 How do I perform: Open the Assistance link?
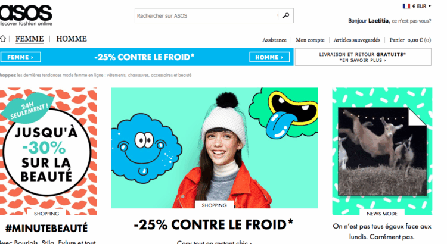pos(274,40)
